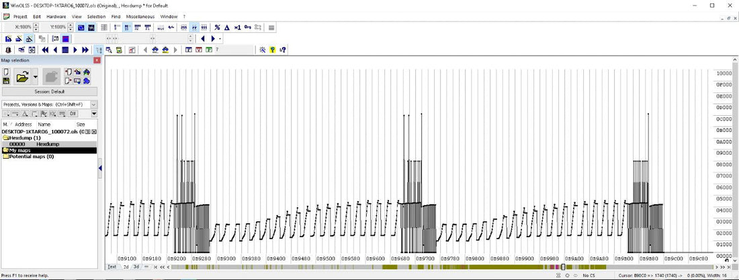Open the Projects, Versions & Maps dropdown

click(94, 104)
